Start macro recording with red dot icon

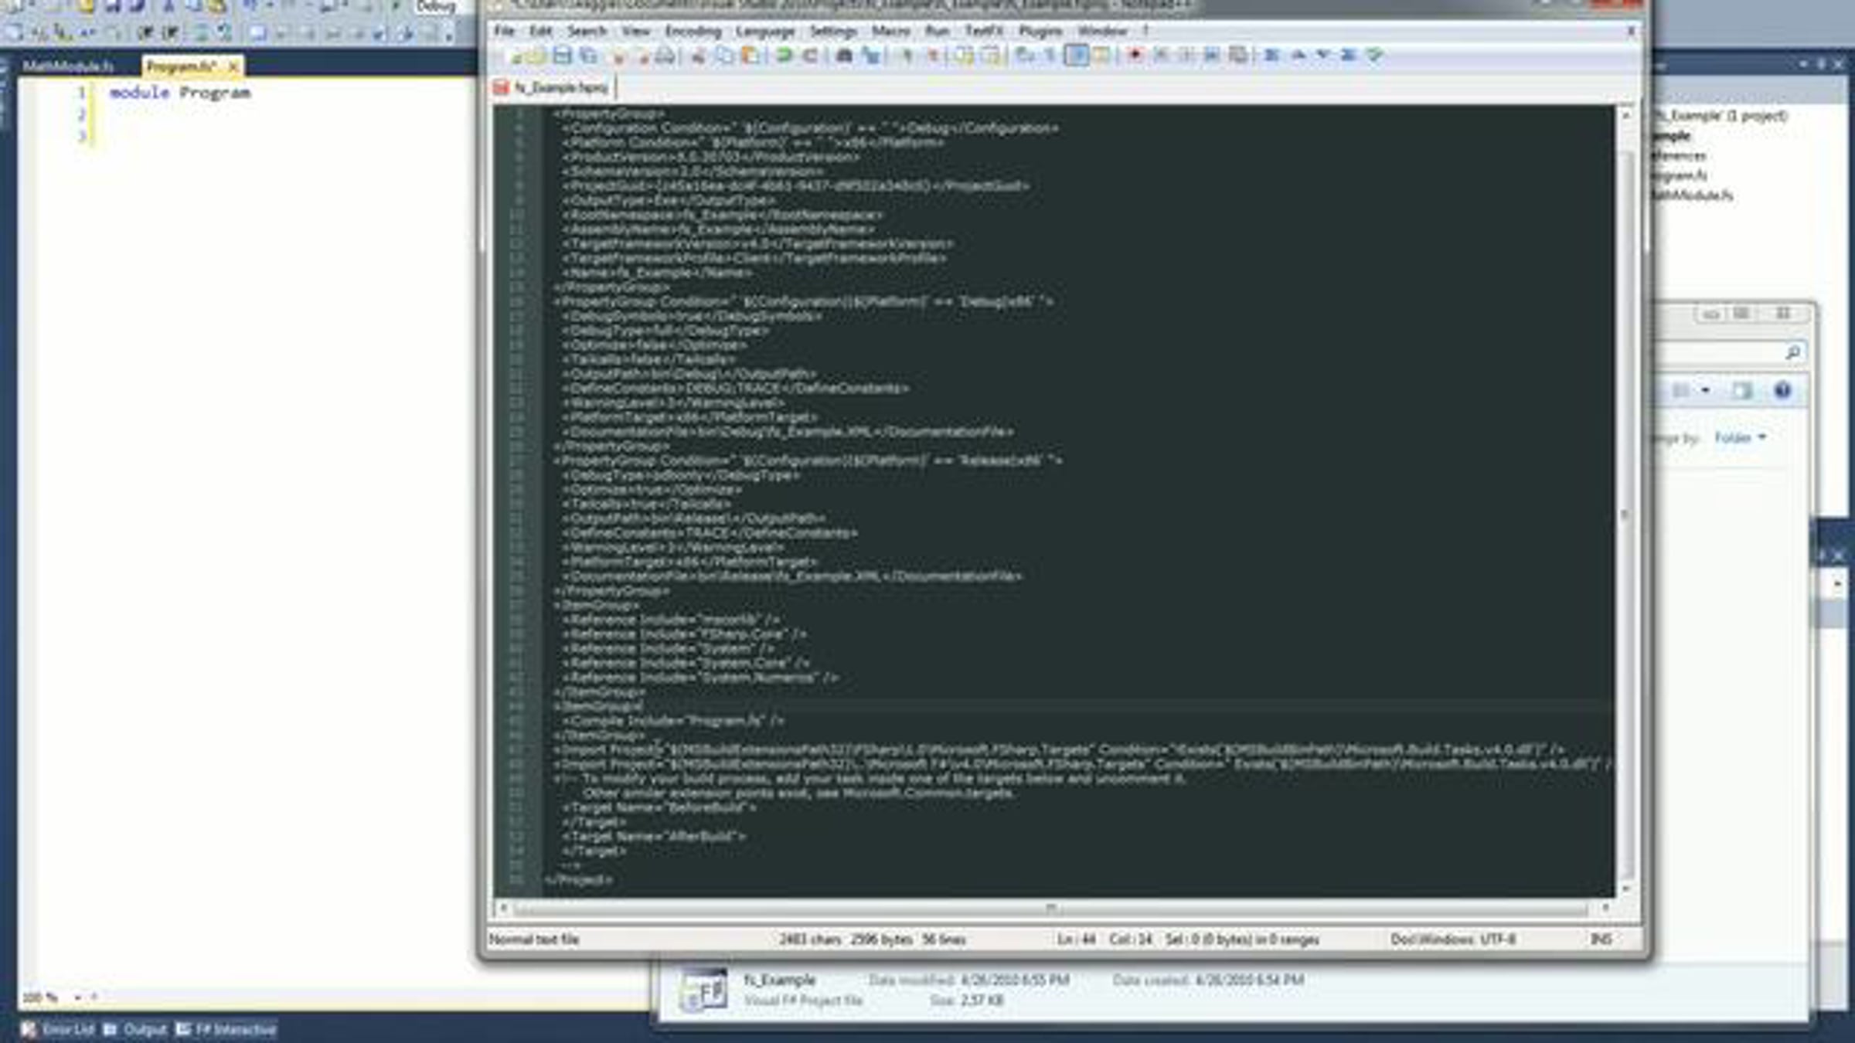click(x=1135, y=56)
